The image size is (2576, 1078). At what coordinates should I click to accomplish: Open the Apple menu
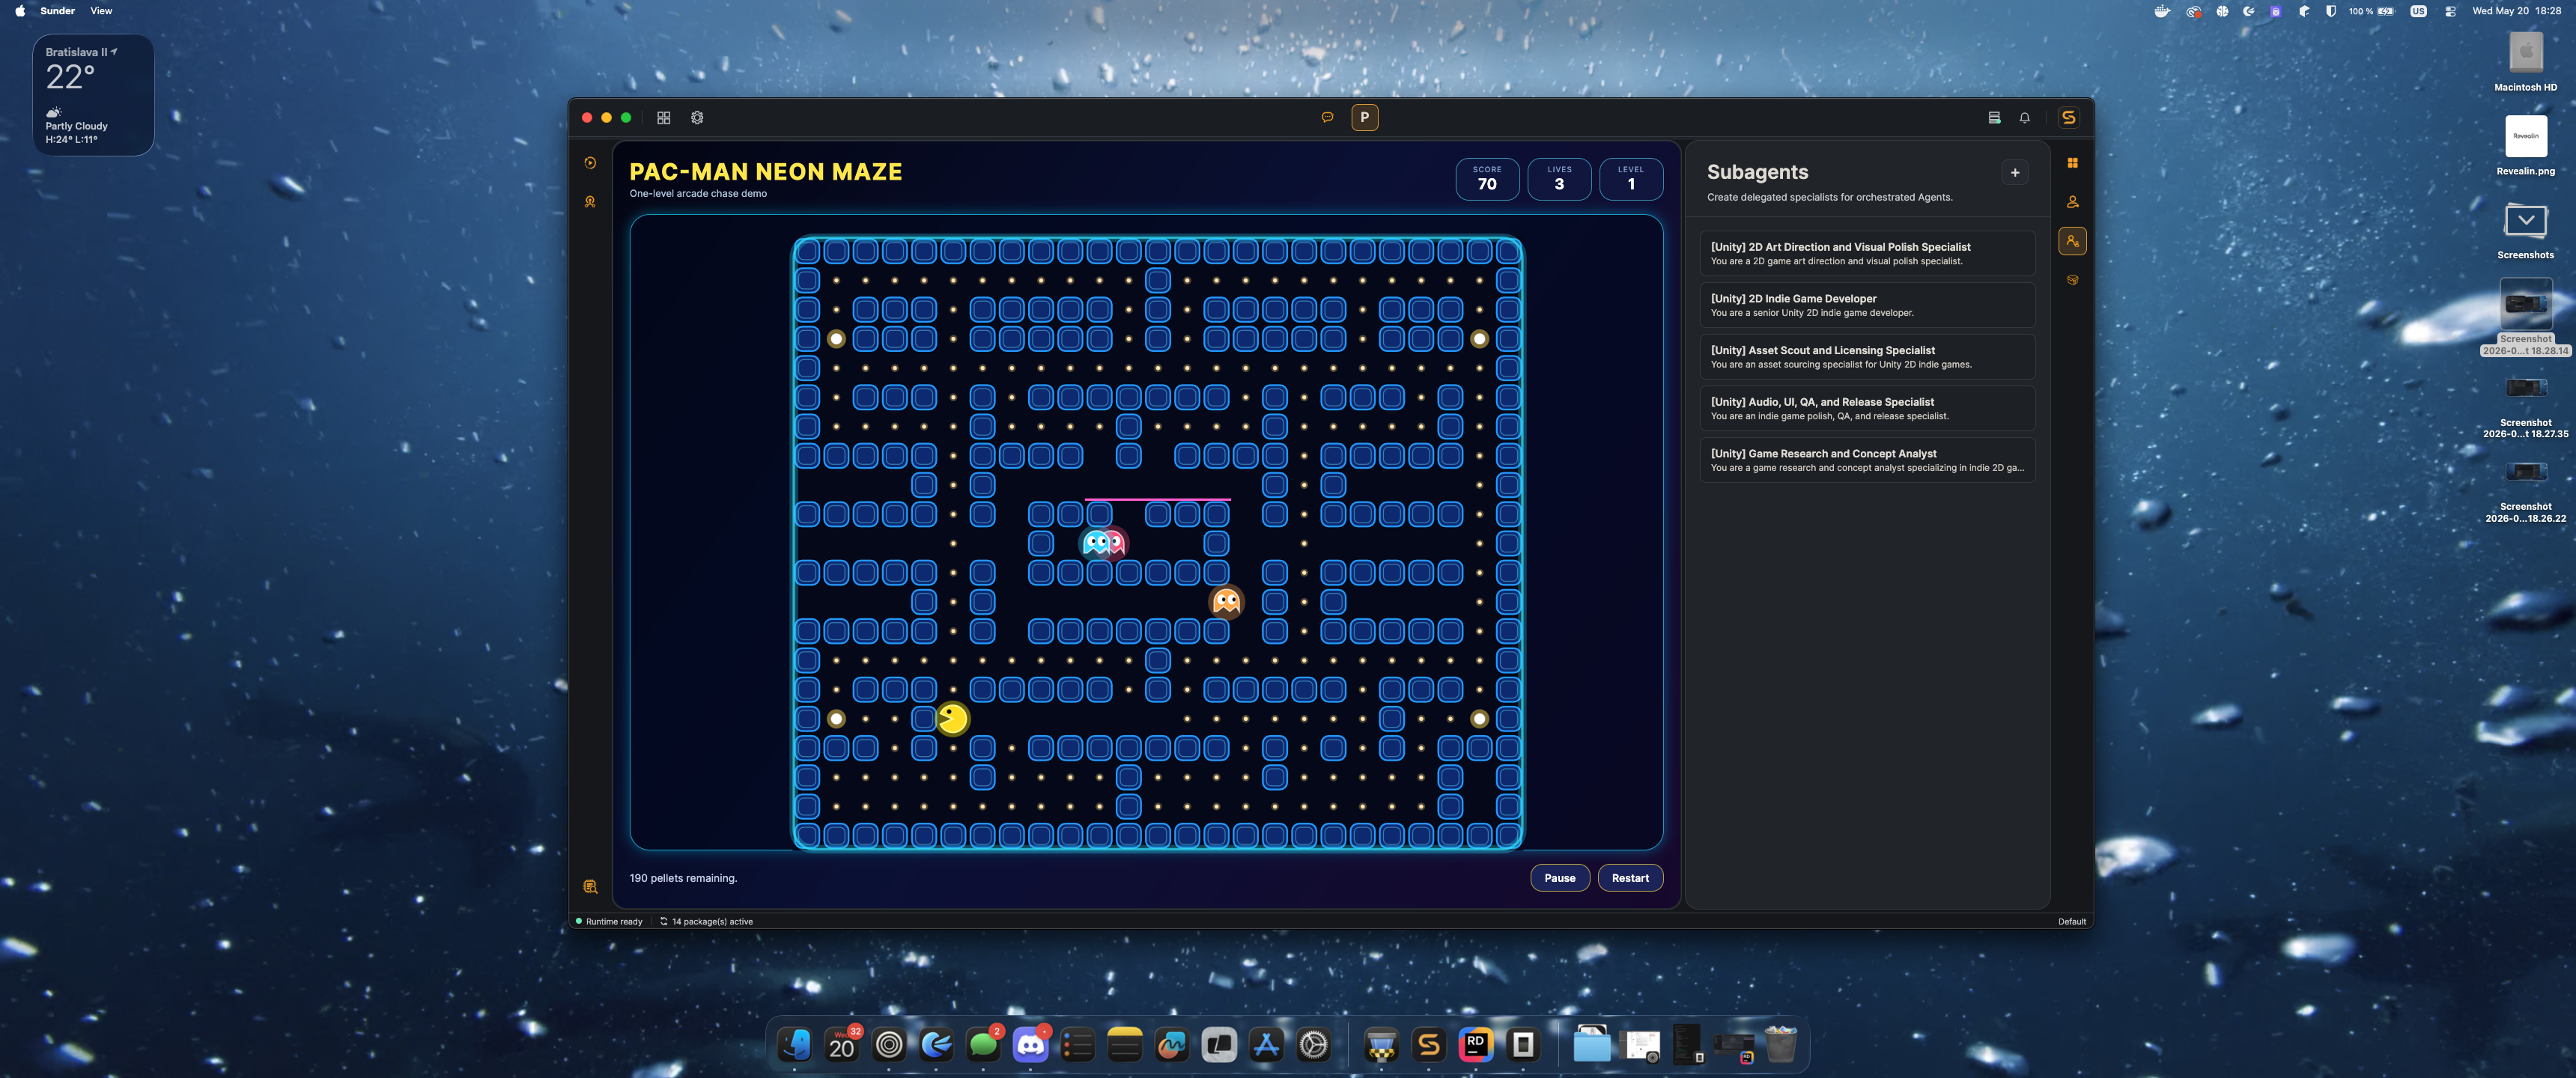pos(20,11)
